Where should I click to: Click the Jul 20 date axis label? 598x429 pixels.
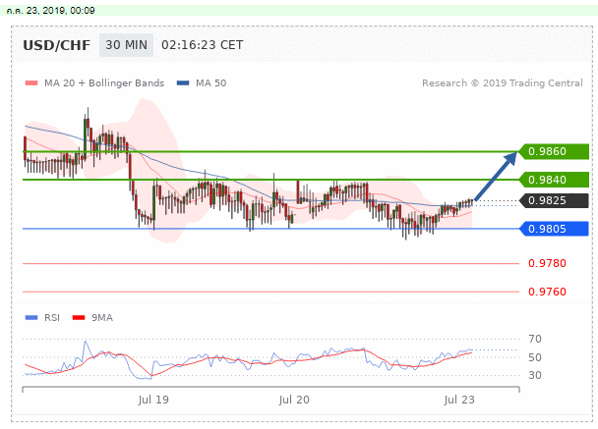(x=294, y=400)
